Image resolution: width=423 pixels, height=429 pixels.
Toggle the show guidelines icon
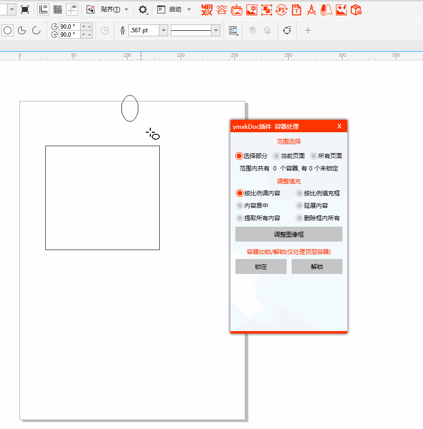[72, 9]
